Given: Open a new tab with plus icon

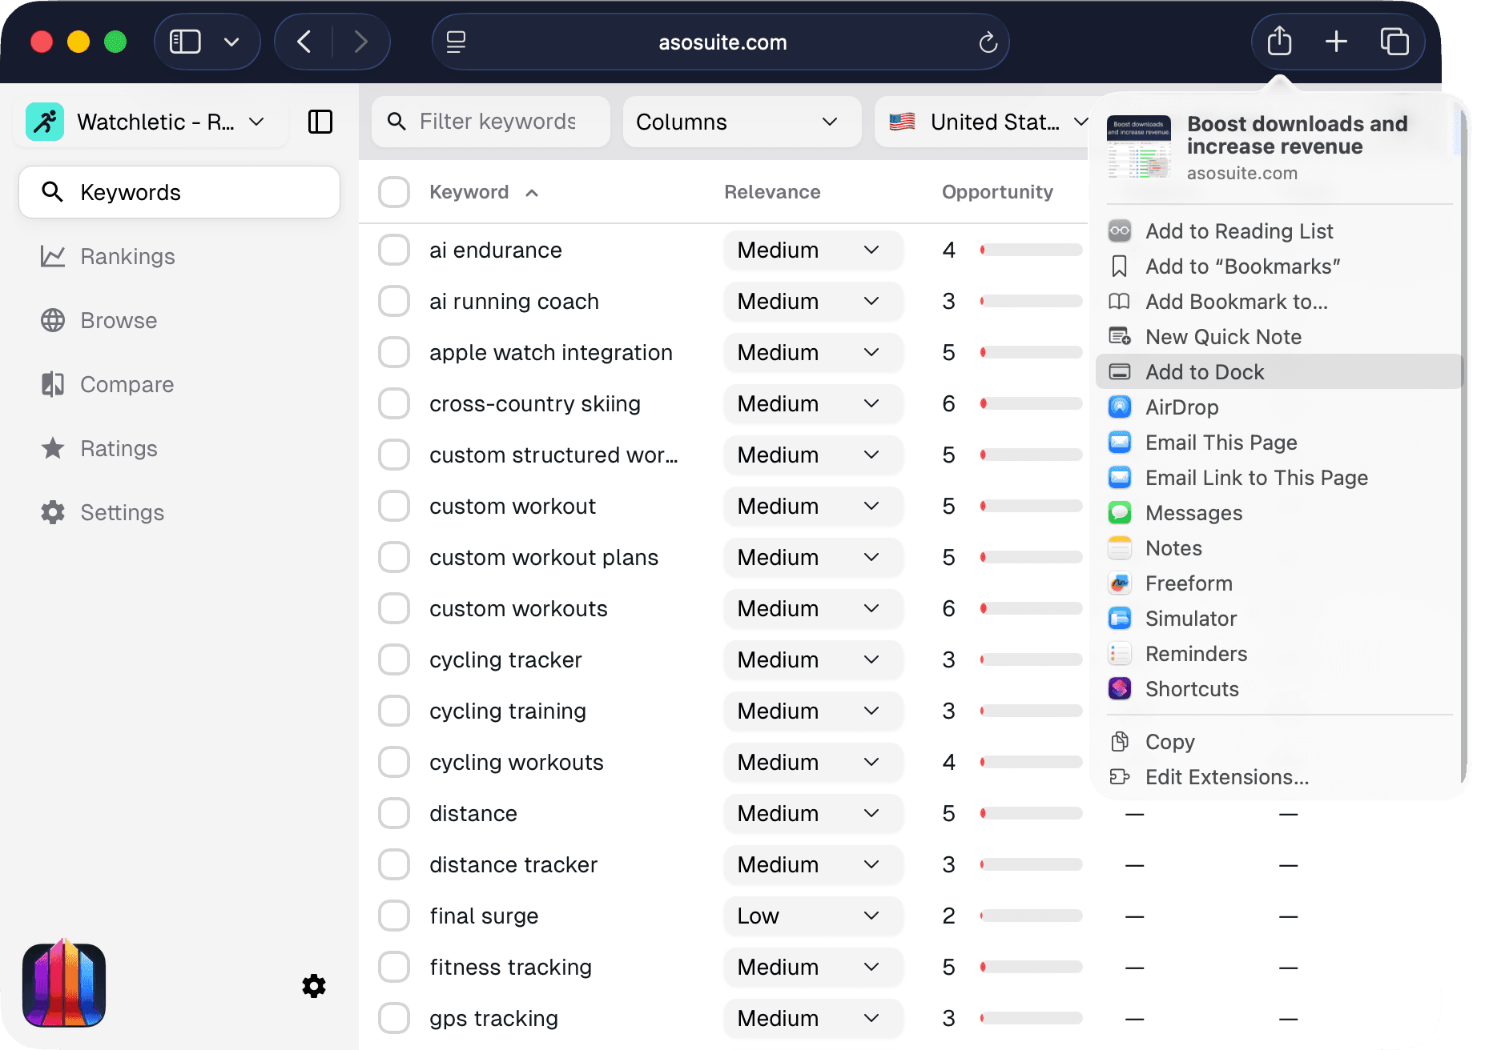Looking at the screenshot, I should 1336,42.
